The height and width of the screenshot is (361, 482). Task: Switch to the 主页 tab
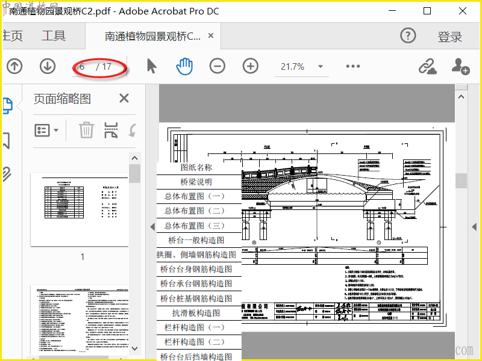pos(12,35)
